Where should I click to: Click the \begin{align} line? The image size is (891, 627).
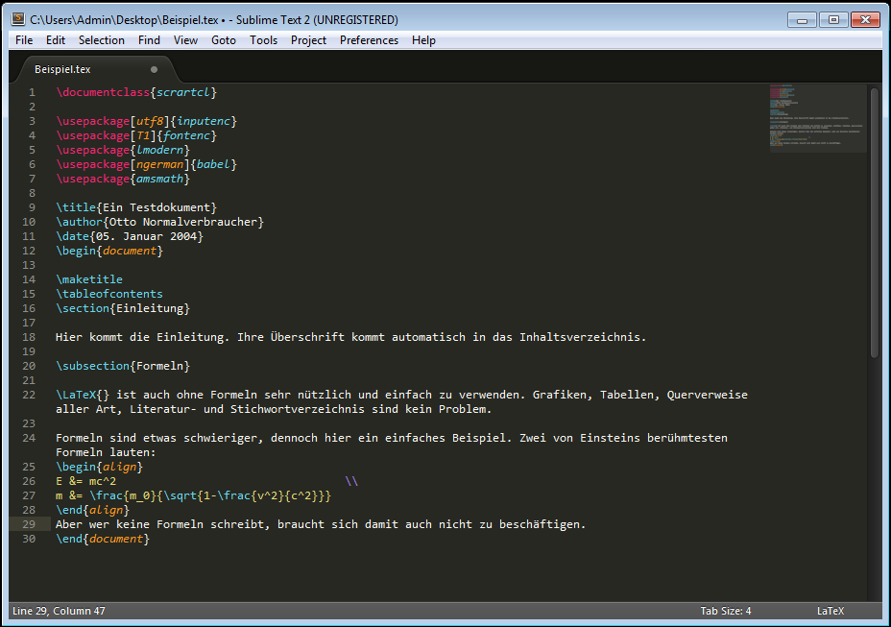(x=100, y=467)
